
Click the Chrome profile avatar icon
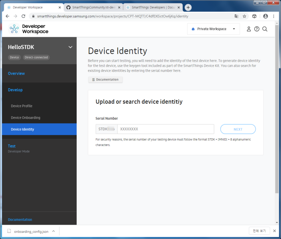click(x=265, y=16)
